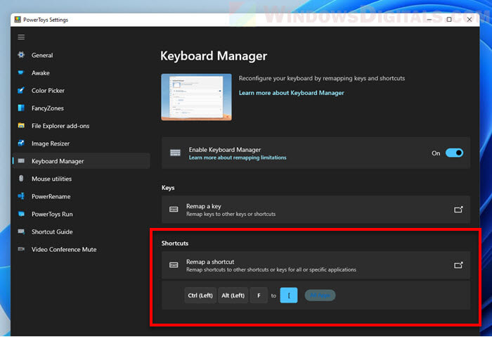Click the highlighted [ target key chip

(289, 295)
